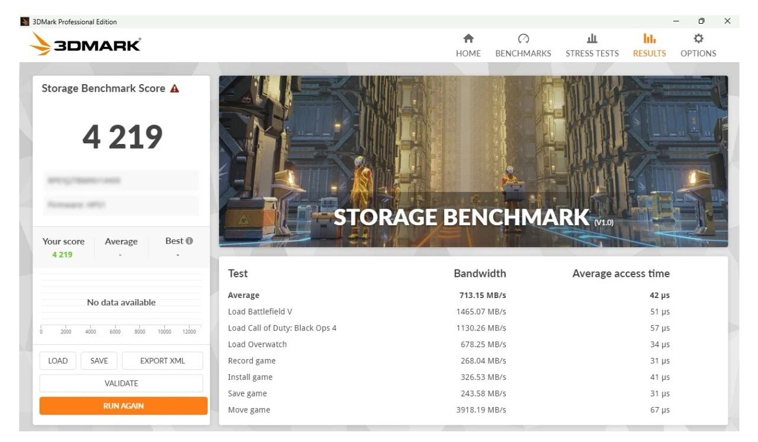Image resolution: width=758 pixels, height=442 pixels.
Task: Click the 3DMark title bar app icon
Action: tap(25, 22)
